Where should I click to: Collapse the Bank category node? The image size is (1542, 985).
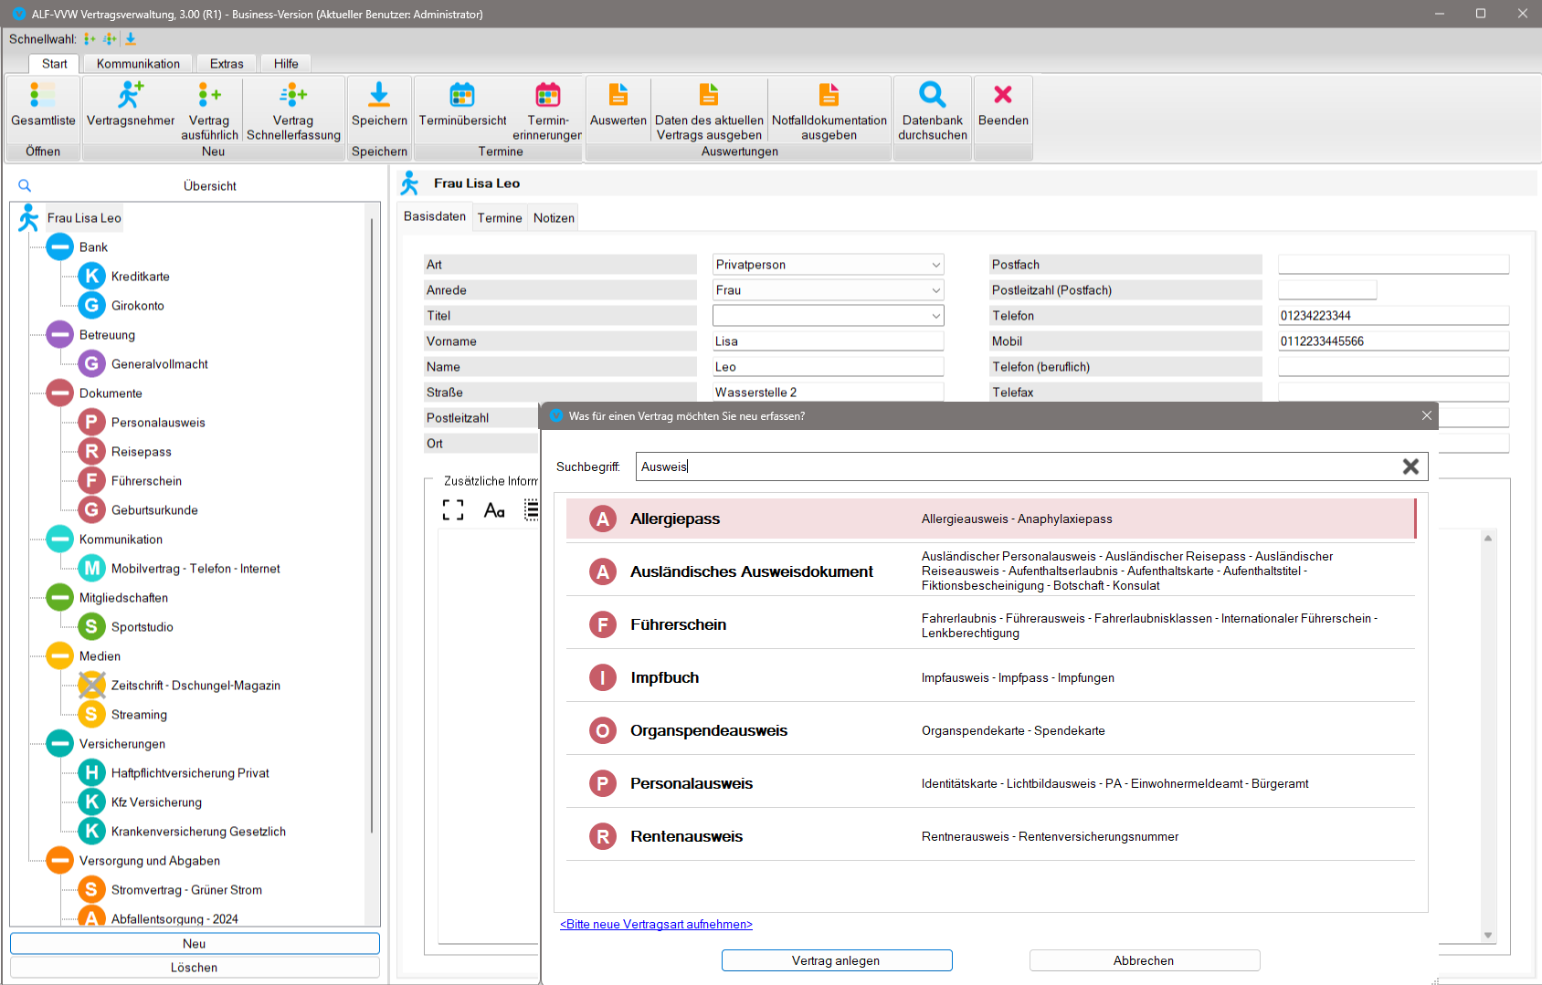click(x=60, y=247)
